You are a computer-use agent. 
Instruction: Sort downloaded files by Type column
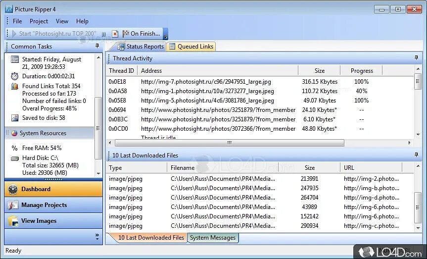pos(137,168)
